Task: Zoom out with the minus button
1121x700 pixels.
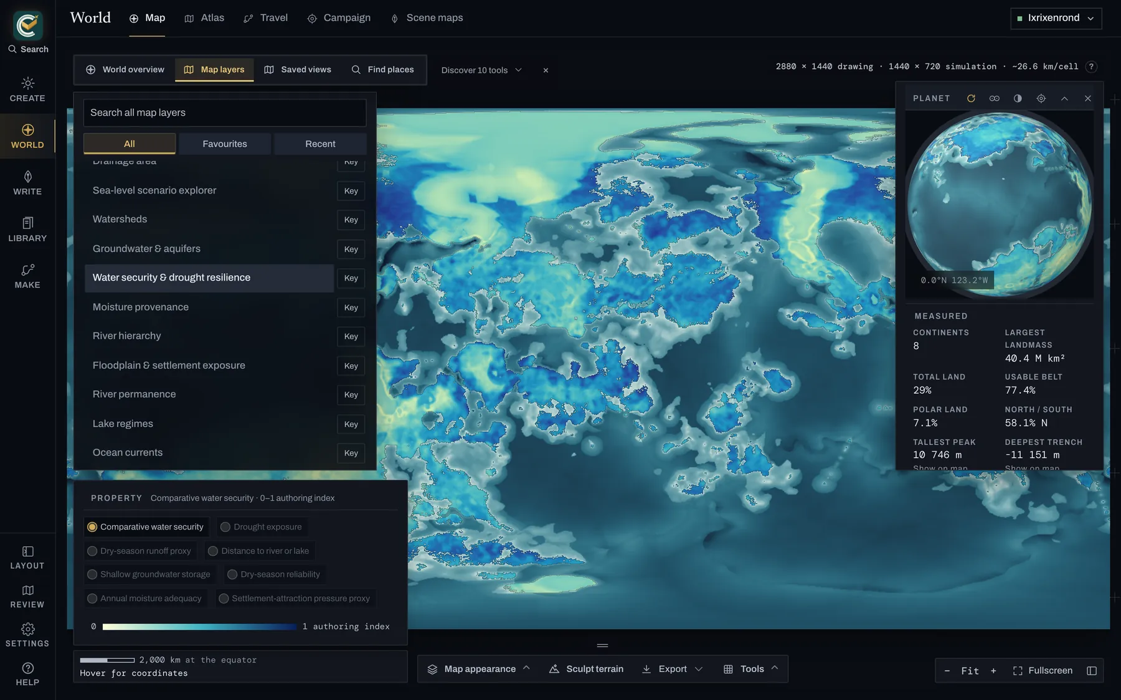Action: 947,671
